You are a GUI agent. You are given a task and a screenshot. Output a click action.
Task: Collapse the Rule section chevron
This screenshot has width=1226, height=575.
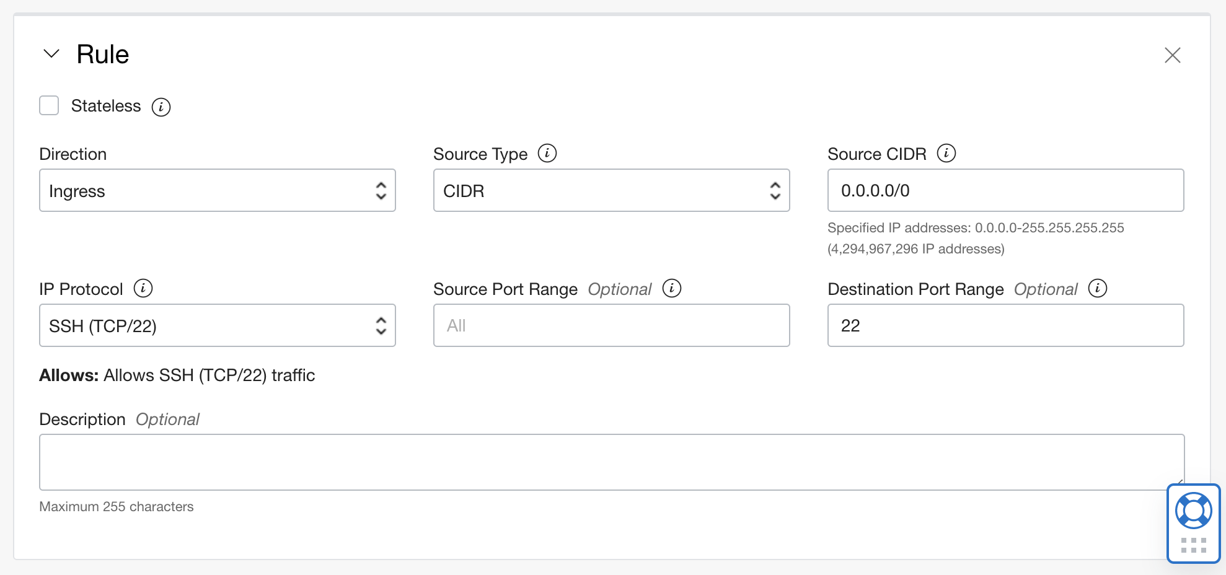(51, 54)
